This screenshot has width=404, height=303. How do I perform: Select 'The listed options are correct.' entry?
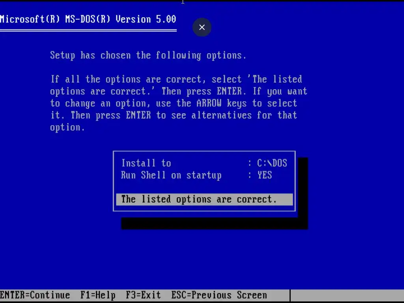(x=204, y=199)
